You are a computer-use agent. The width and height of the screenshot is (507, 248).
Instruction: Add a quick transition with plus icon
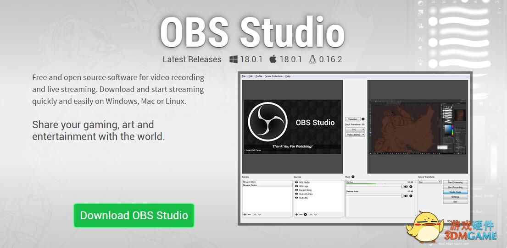[363, 124]
